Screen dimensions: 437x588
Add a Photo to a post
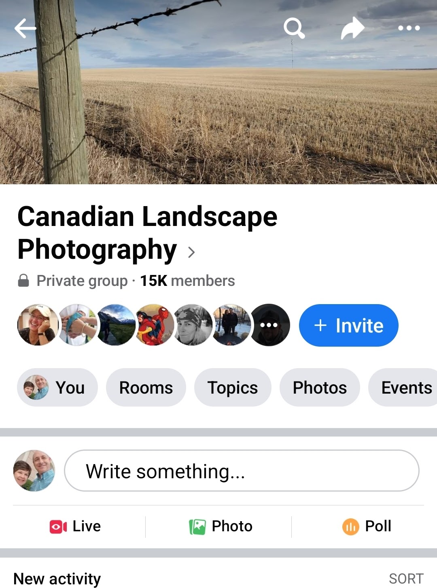[221, 526]
